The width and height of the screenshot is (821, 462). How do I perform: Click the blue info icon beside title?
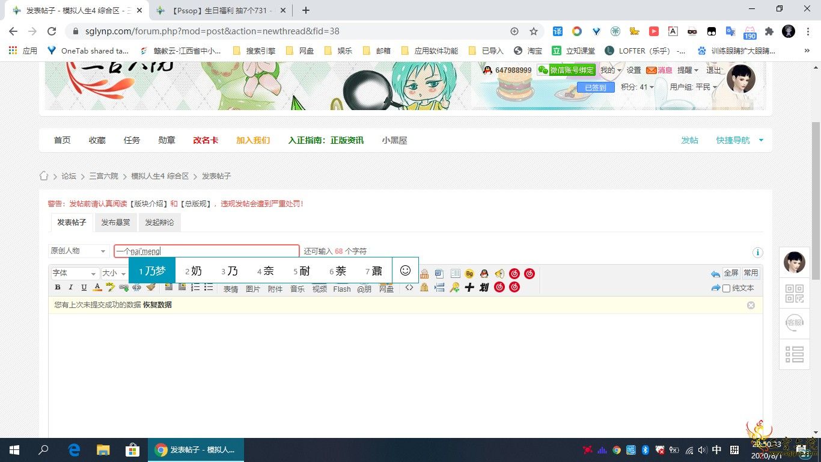tap(758, 253)
